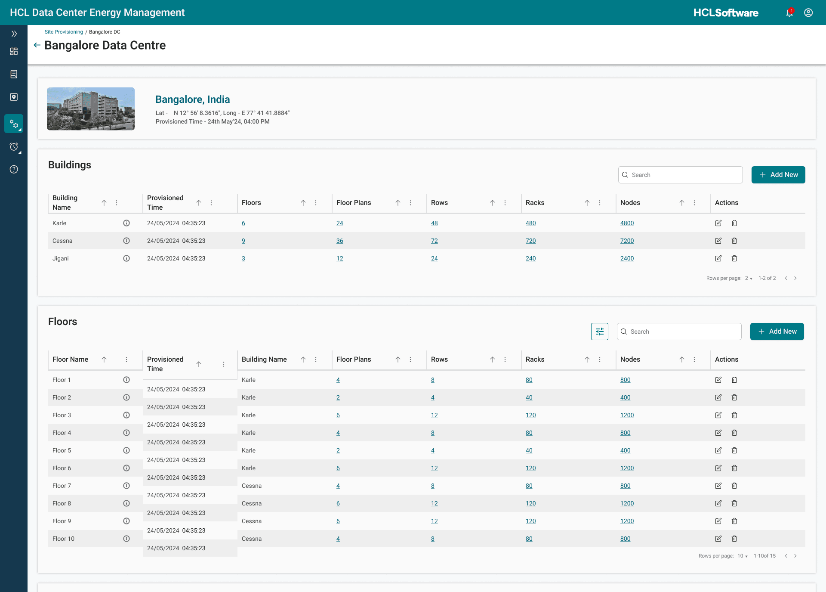The height and width of the screenshot is (592, 826).
Task: Open the Floors filter settings
Action: tap(600, 332)
